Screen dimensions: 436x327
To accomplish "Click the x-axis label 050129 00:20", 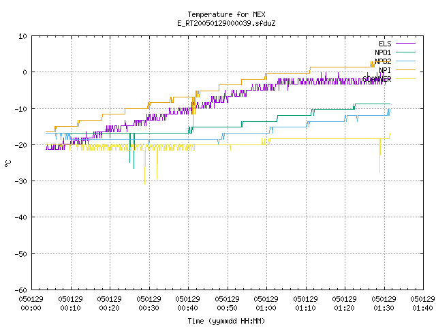I will coord(109,303).
